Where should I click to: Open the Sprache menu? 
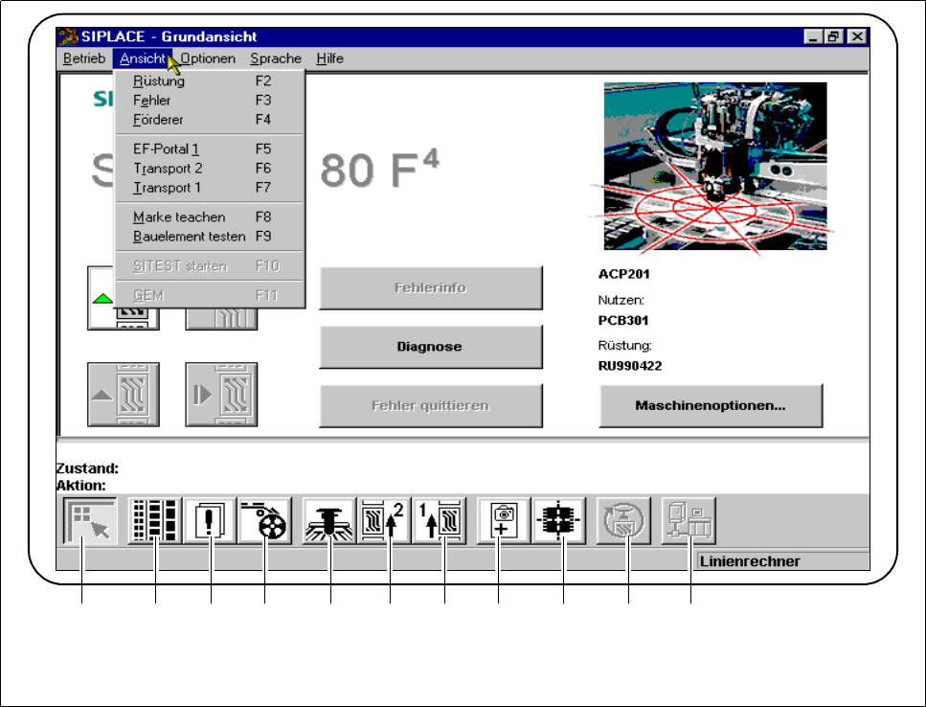coord(276,58)
